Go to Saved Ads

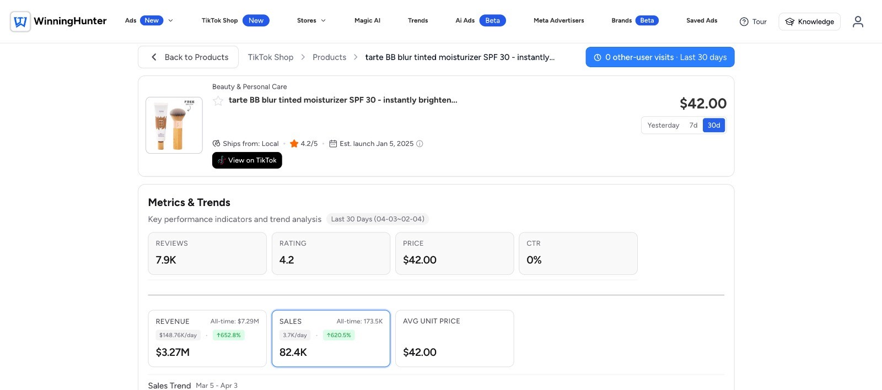(702, 20)
